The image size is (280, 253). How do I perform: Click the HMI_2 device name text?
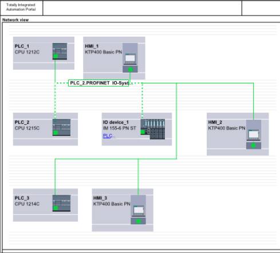(215, 122)
